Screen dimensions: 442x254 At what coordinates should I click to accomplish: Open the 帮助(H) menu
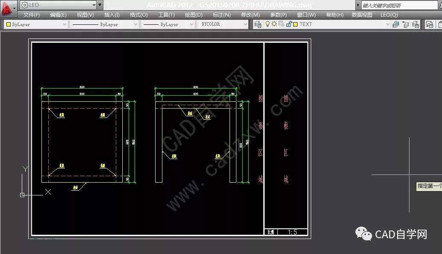[335, 15]
